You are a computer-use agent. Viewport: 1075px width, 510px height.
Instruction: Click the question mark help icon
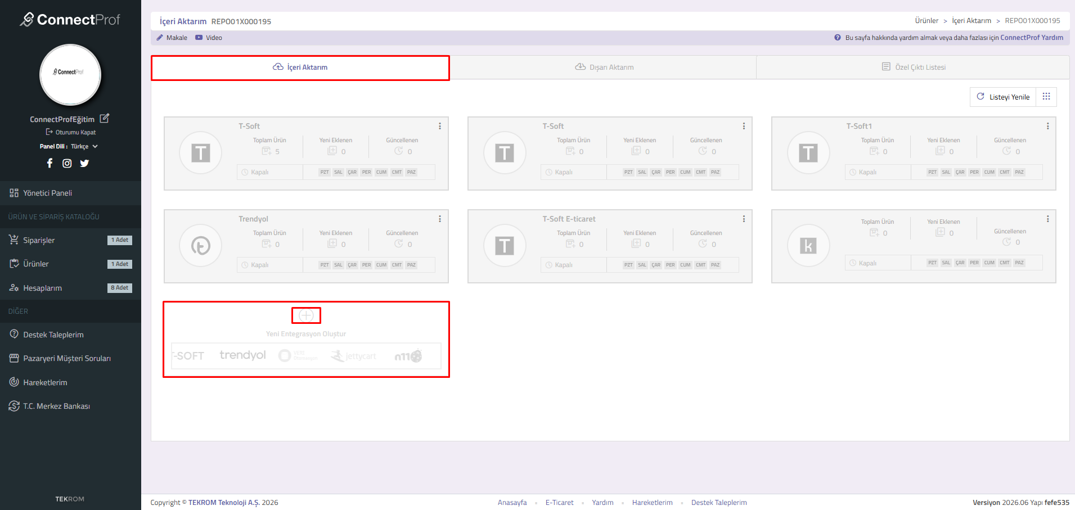coord(838,38)
